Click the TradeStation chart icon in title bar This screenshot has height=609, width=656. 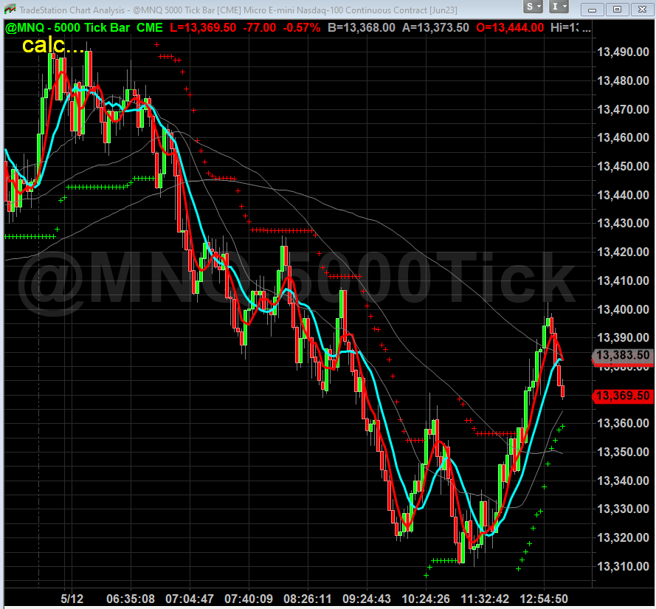10,9
